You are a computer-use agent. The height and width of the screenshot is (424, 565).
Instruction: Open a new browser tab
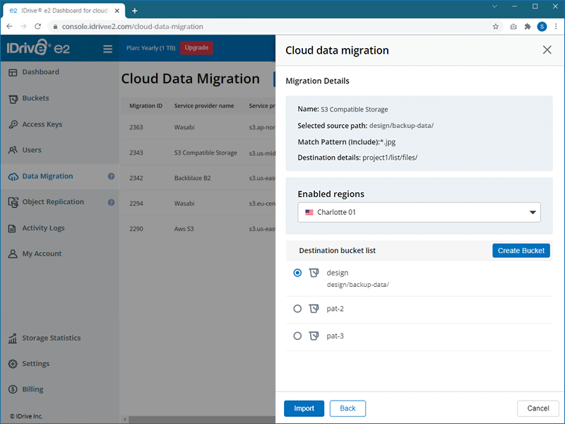pos(134,11)
